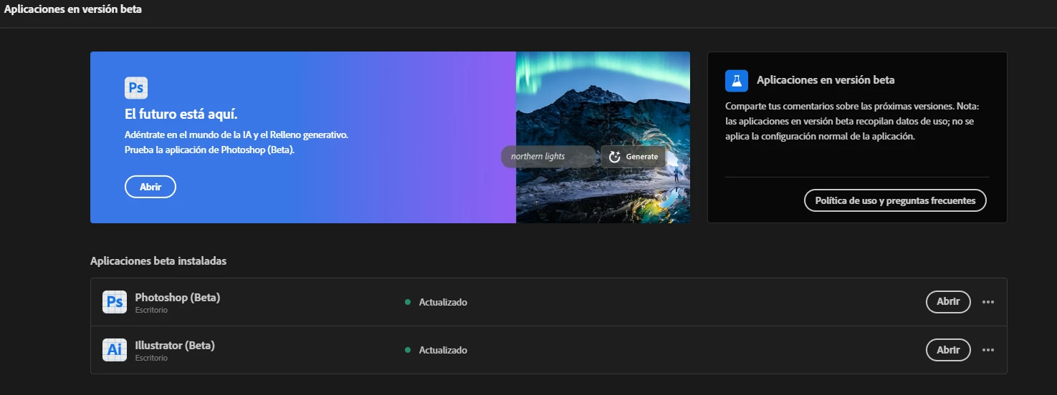1057x395 pixels.
Task: Open more options for Photoshop (Beta)
Action: tap(988, 302)
